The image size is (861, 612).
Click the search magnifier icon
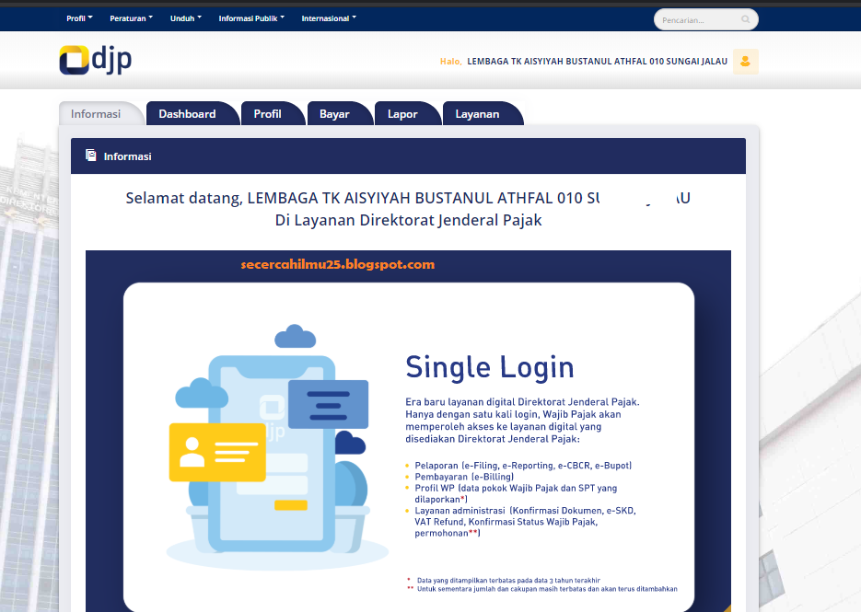pos(744,19)
